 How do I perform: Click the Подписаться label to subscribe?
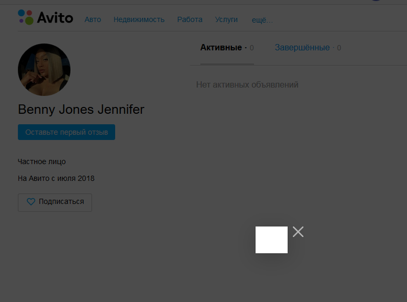[x=61, y=202]
